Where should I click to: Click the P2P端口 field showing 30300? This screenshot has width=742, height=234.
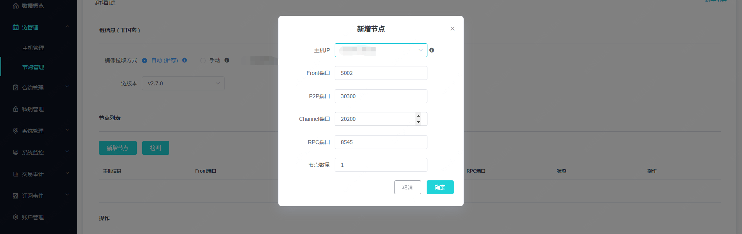(x=381, y=96)
